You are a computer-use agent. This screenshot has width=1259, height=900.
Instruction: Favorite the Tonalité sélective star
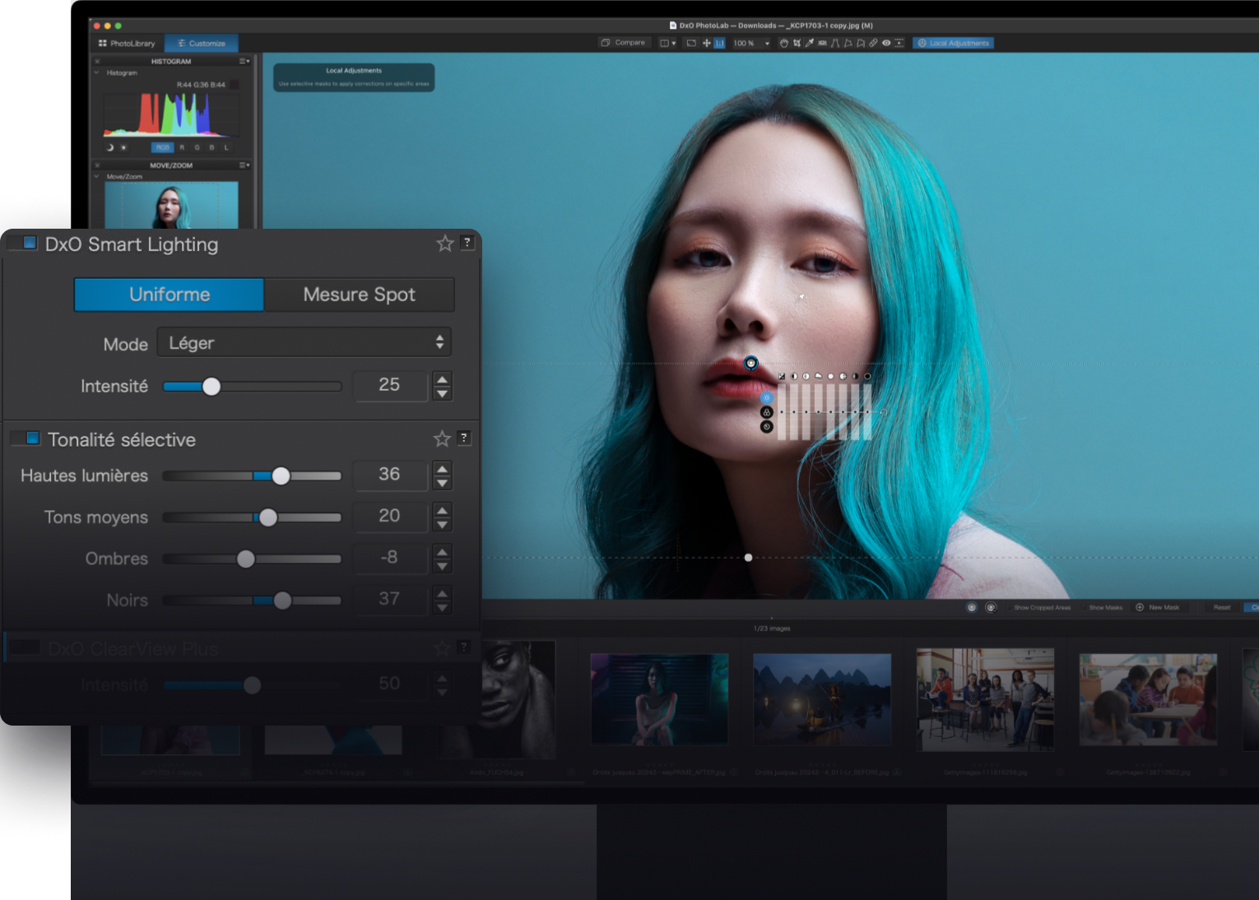(442, 438)
